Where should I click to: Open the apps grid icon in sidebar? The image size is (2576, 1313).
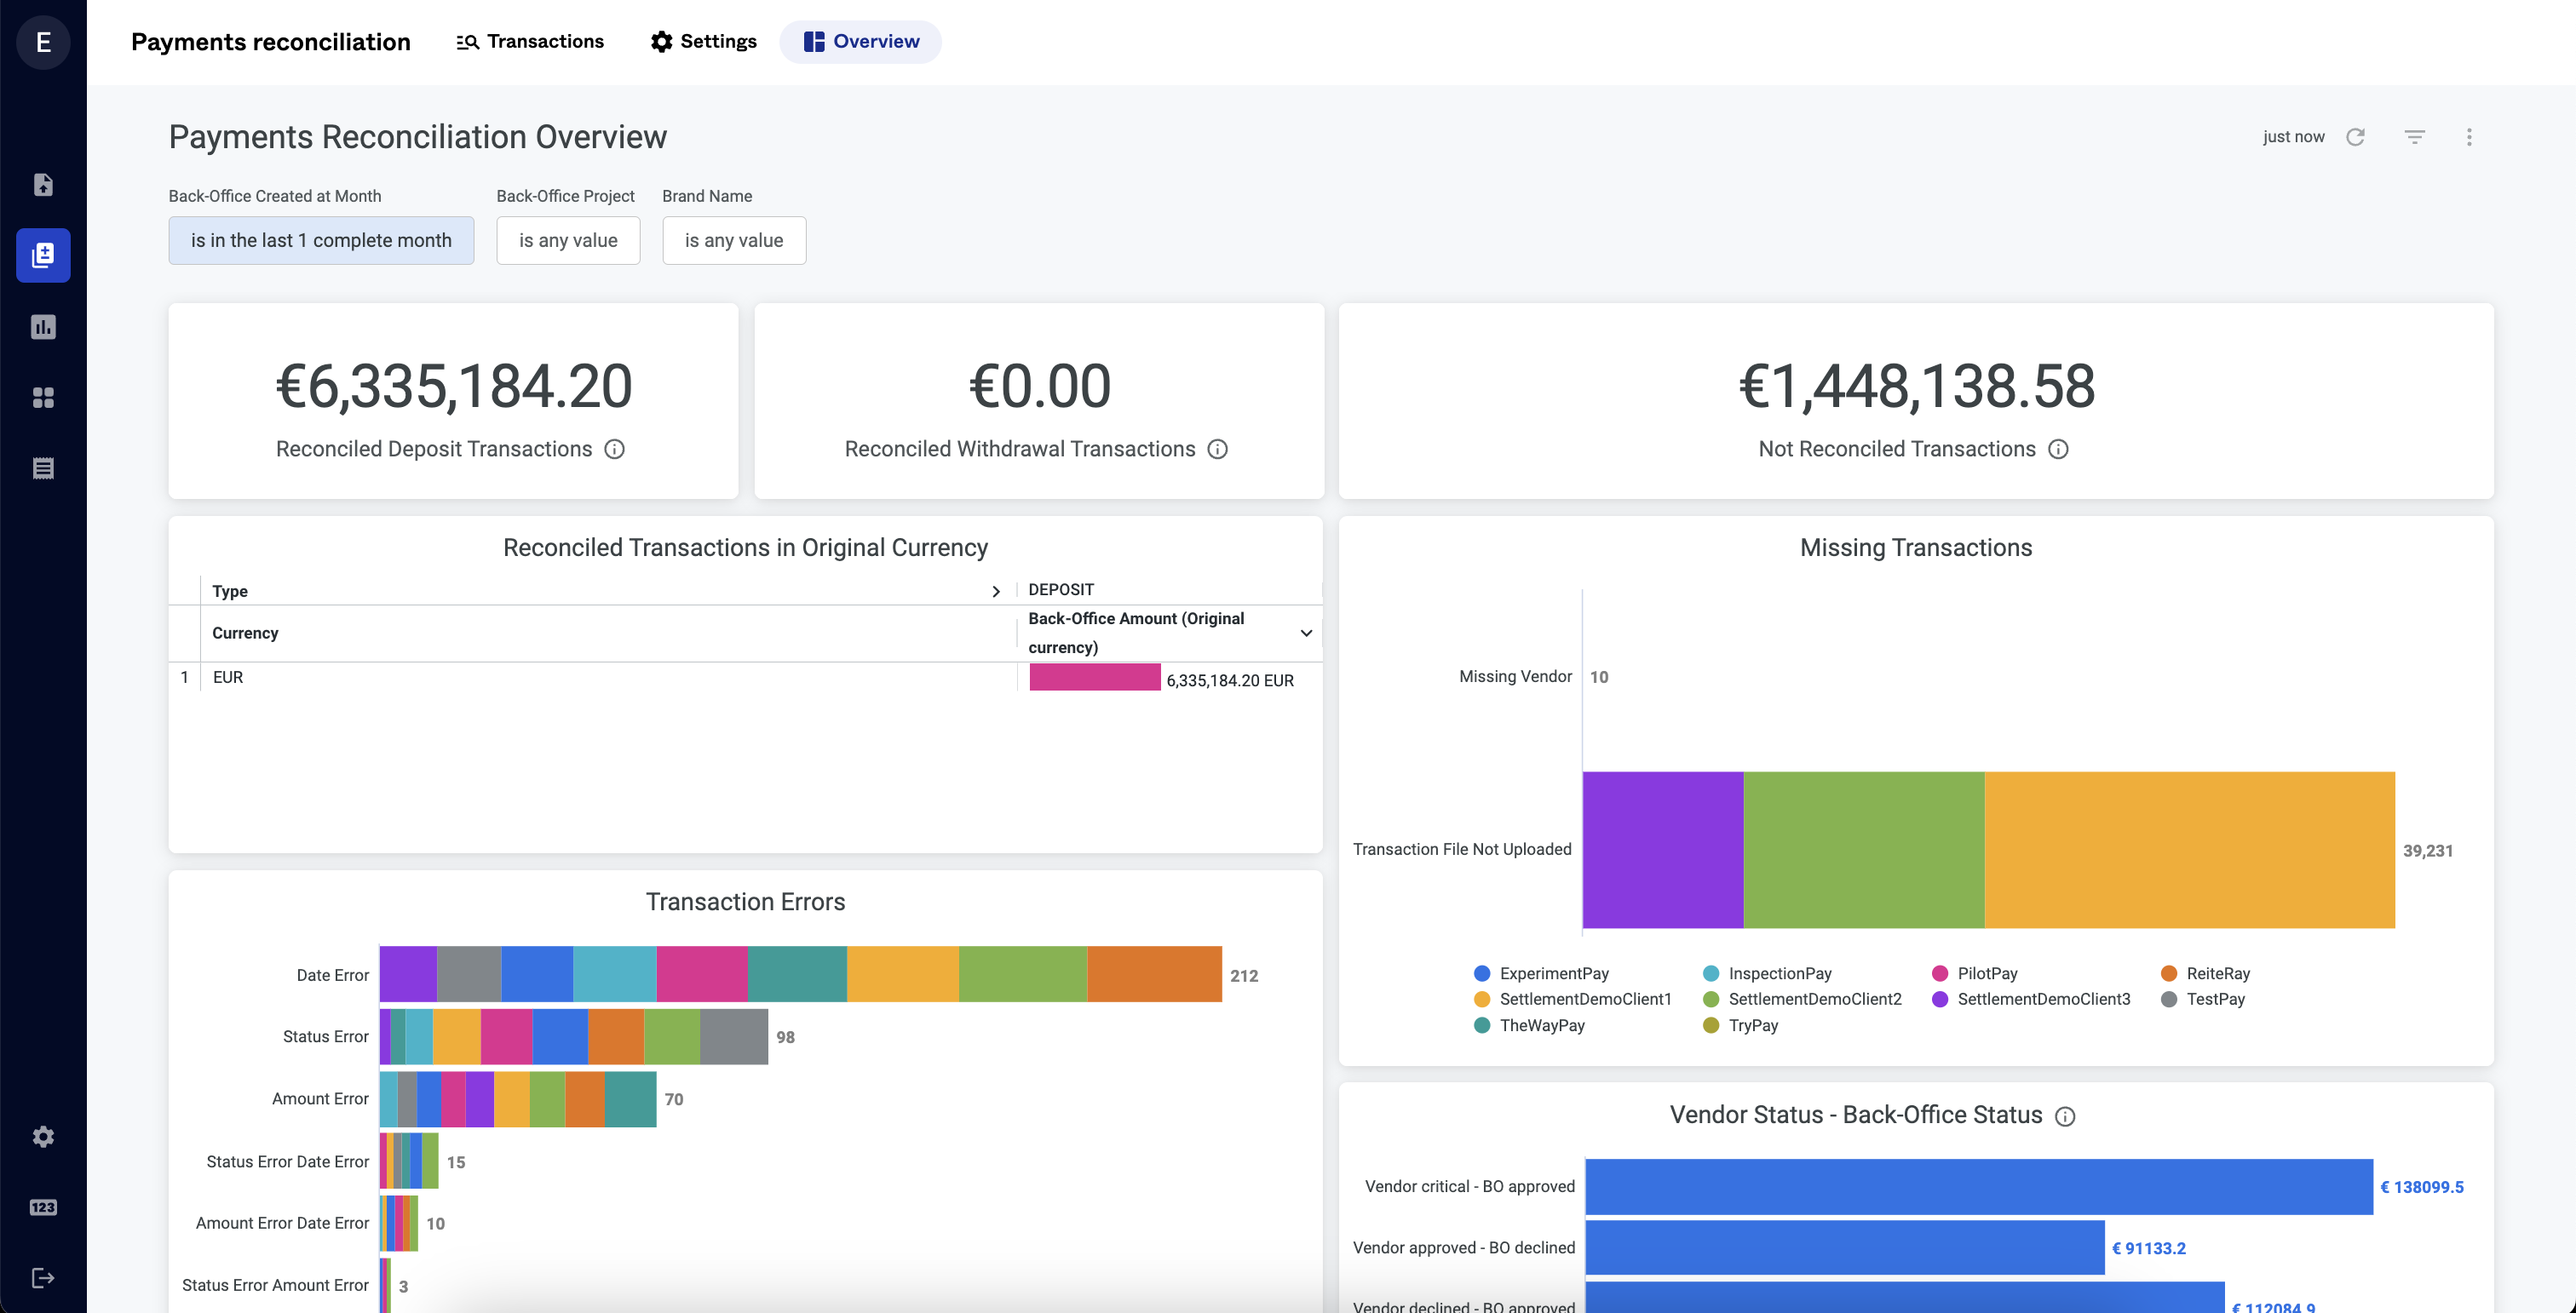click(x=43, y=397)
